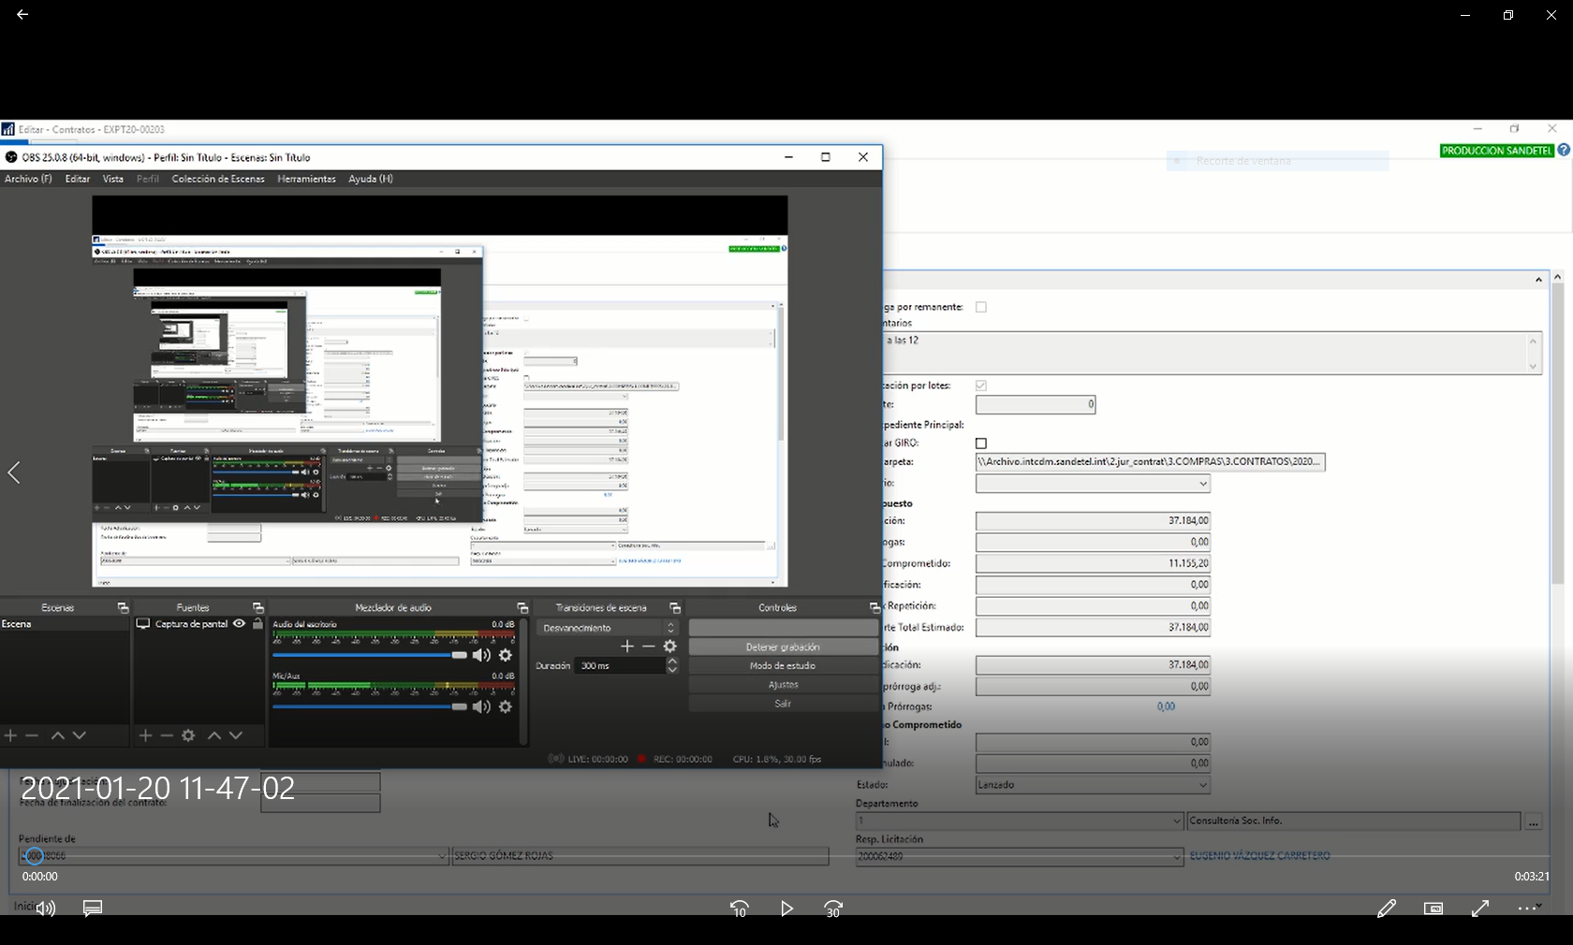Viewport: 1573px width, 945px height.
Task: Toggle the GIRO checkbox
Action: tap(981, 443)
